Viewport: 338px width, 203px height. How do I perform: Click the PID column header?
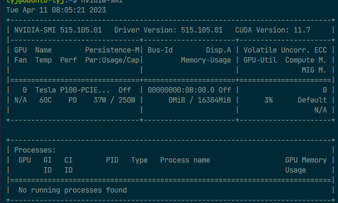pos(112,160)
